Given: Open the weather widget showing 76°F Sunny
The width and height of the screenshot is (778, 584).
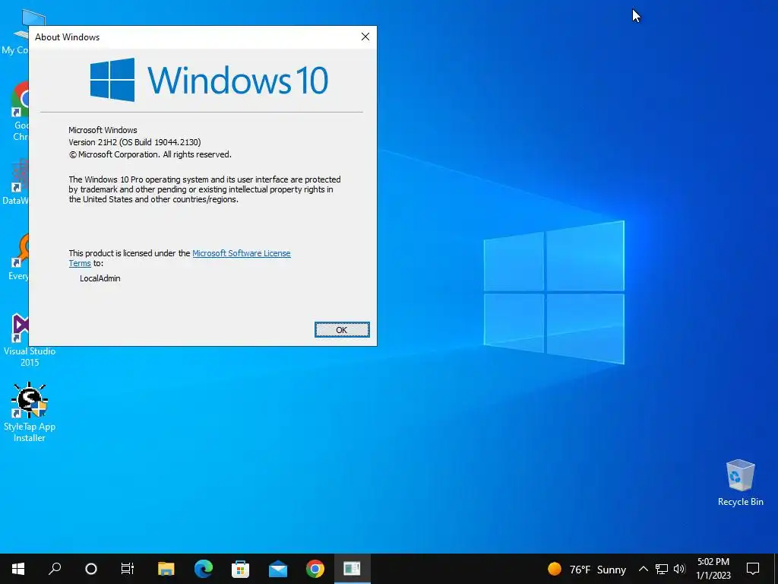Looking at the screenshot, I should click(587, 569).
